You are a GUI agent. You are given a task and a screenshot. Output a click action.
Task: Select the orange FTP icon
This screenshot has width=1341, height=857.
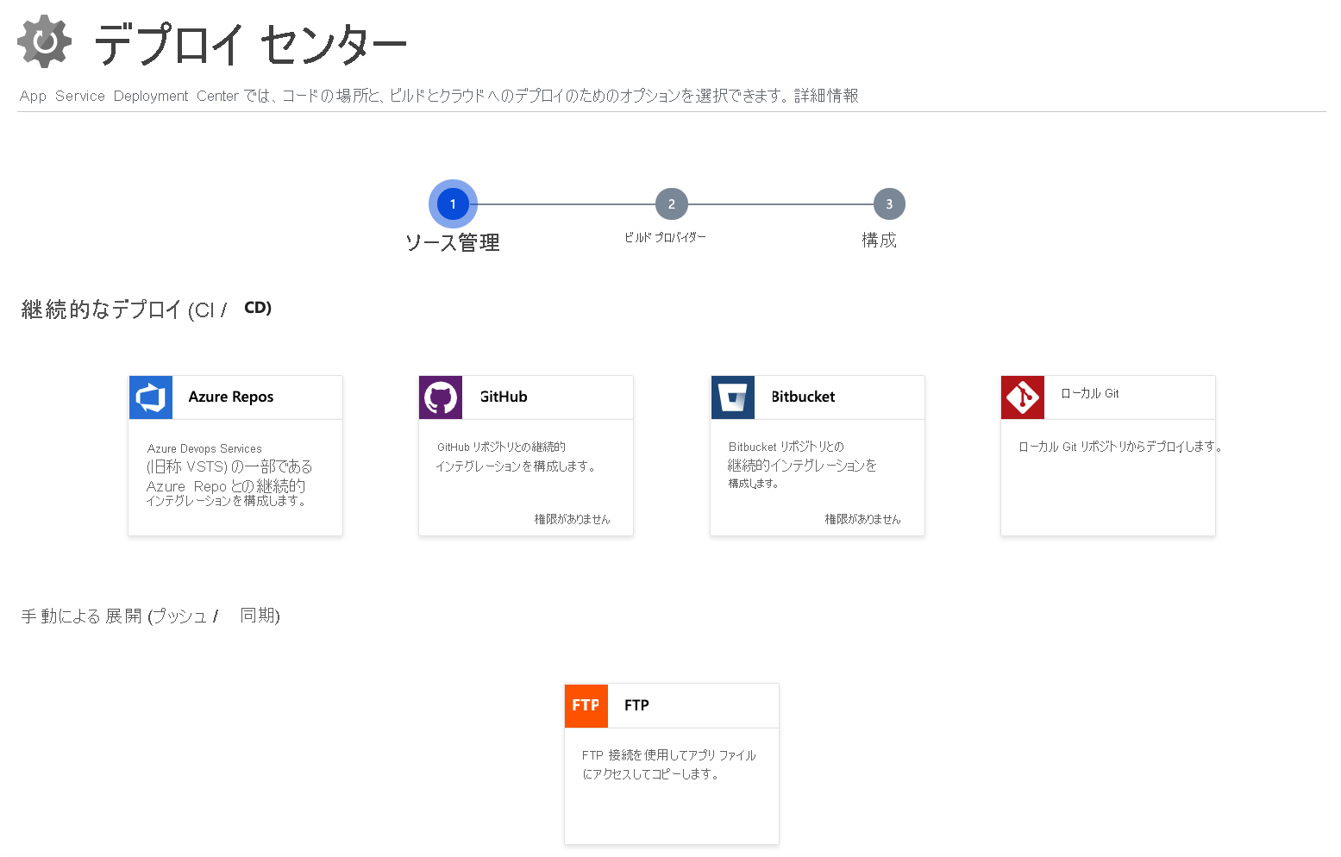point(586,705)
